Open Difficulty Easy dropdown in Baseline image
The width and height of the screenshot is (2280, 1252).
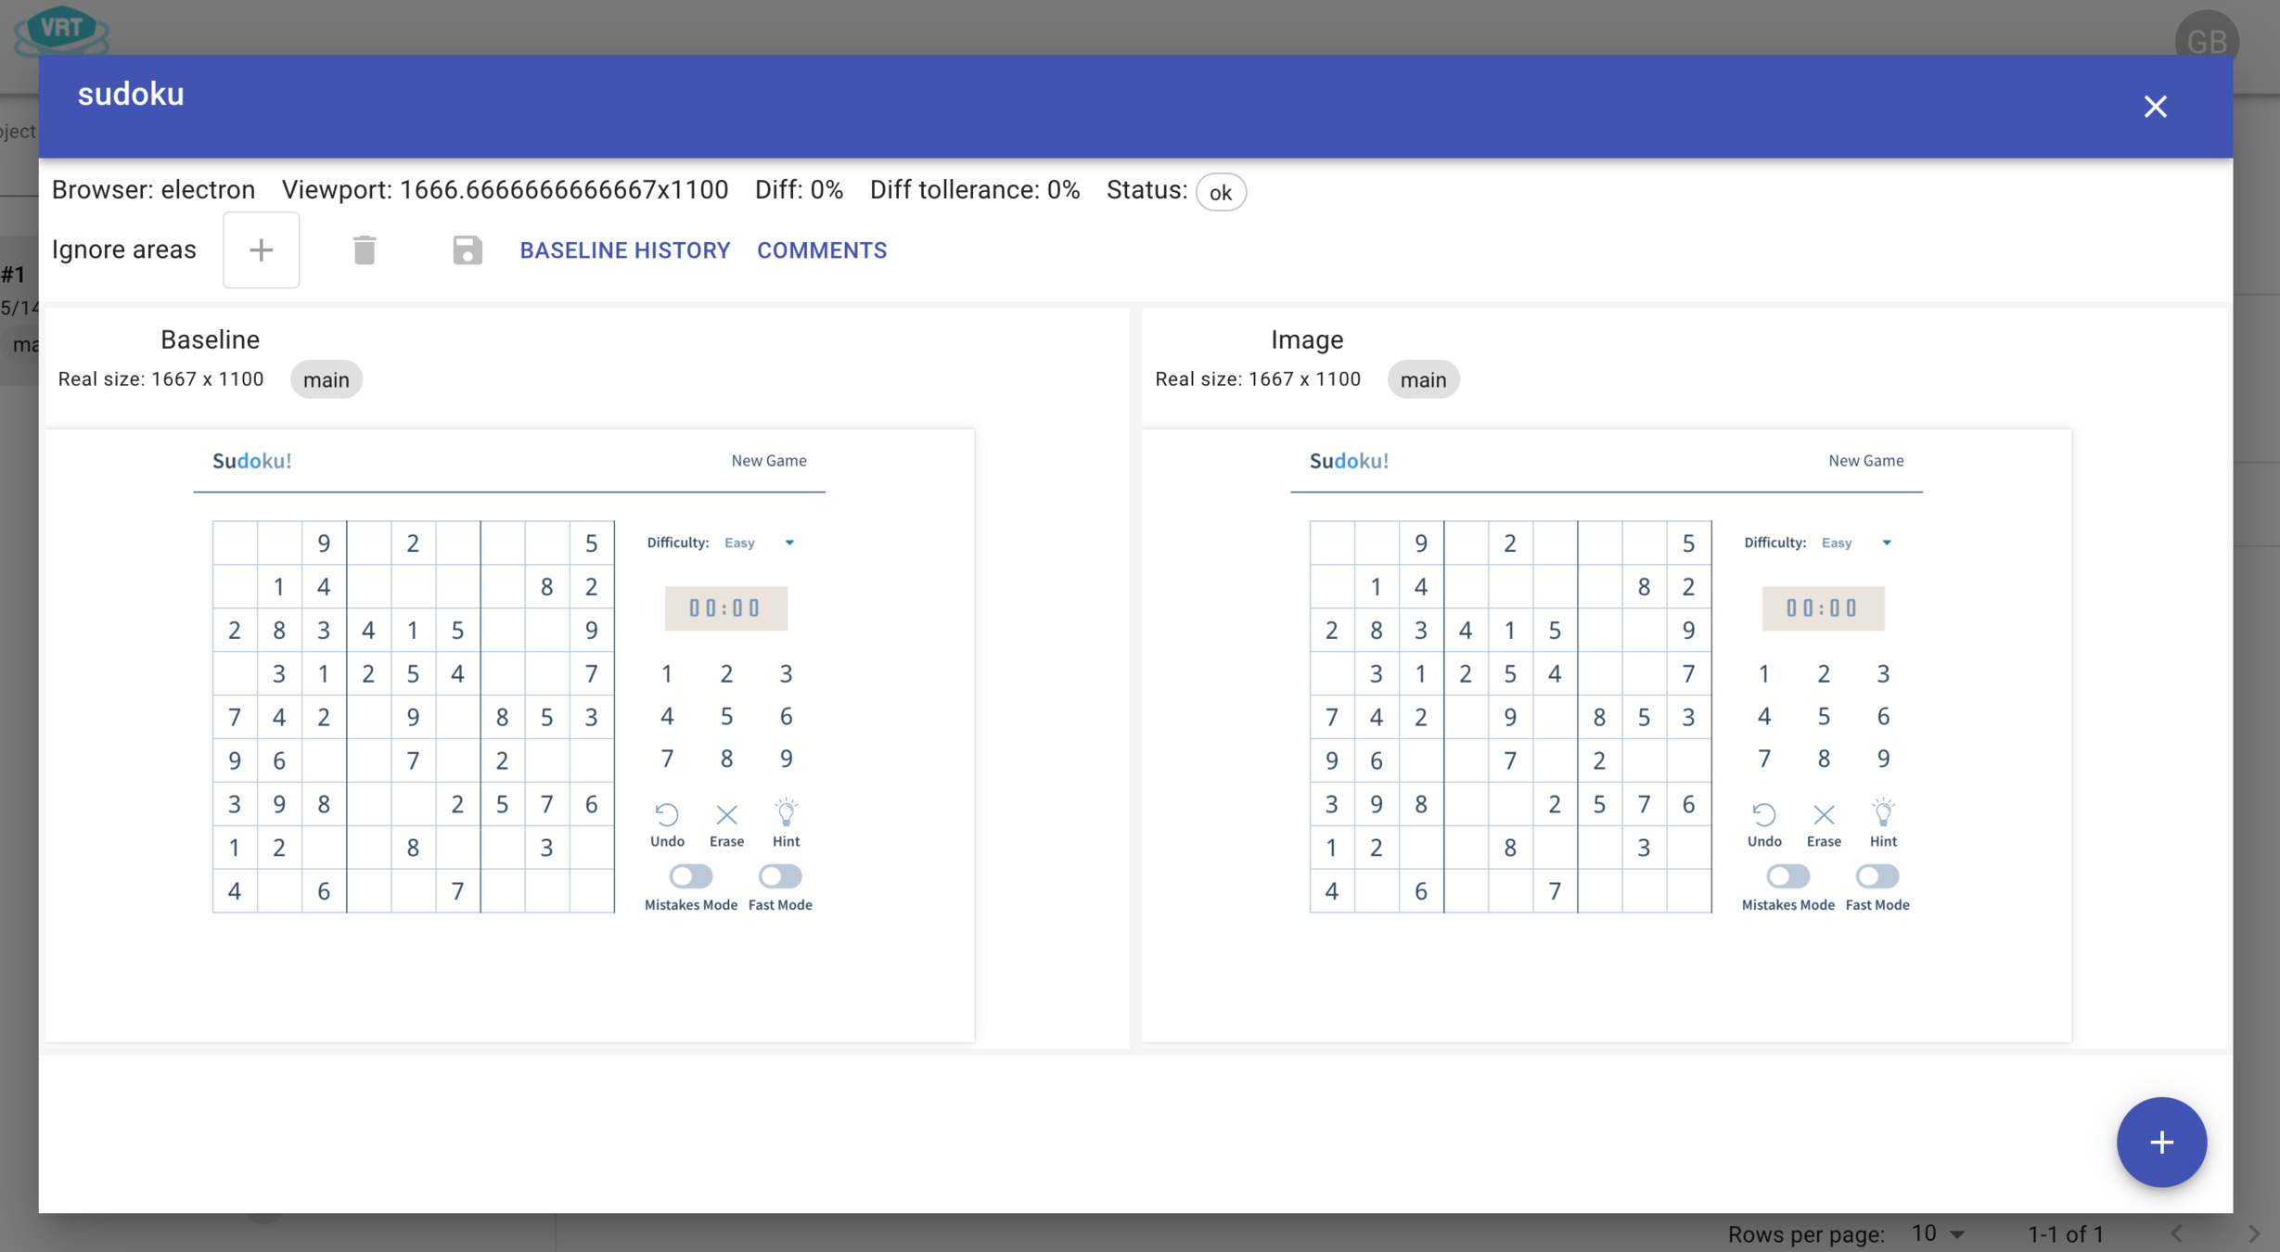coord(760,543)
